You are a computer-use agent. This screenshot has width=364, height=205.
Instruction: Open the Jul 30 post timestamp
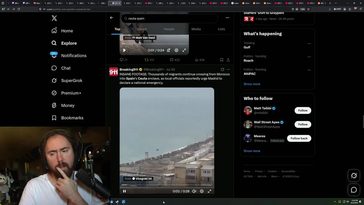click(171, 69)
